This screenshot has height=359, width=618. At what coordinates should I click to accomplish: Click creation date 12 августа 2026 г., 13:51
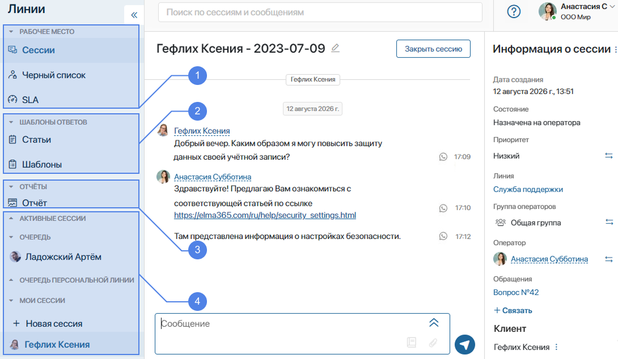(x=534, y=91)
